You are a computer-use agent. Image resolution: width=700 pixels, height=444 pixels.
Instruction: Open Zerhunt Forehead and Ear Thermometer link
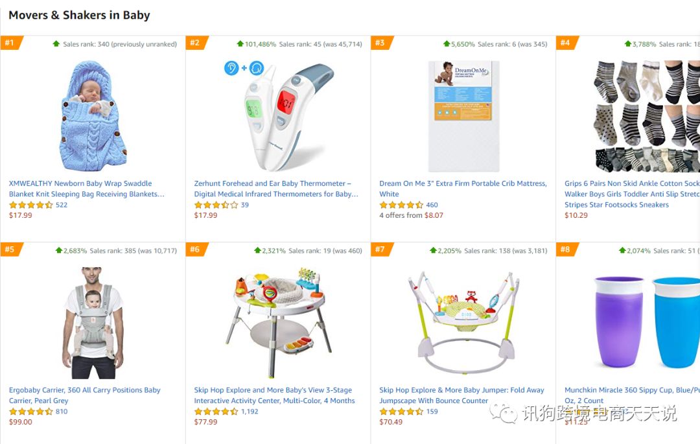(276, 189)
